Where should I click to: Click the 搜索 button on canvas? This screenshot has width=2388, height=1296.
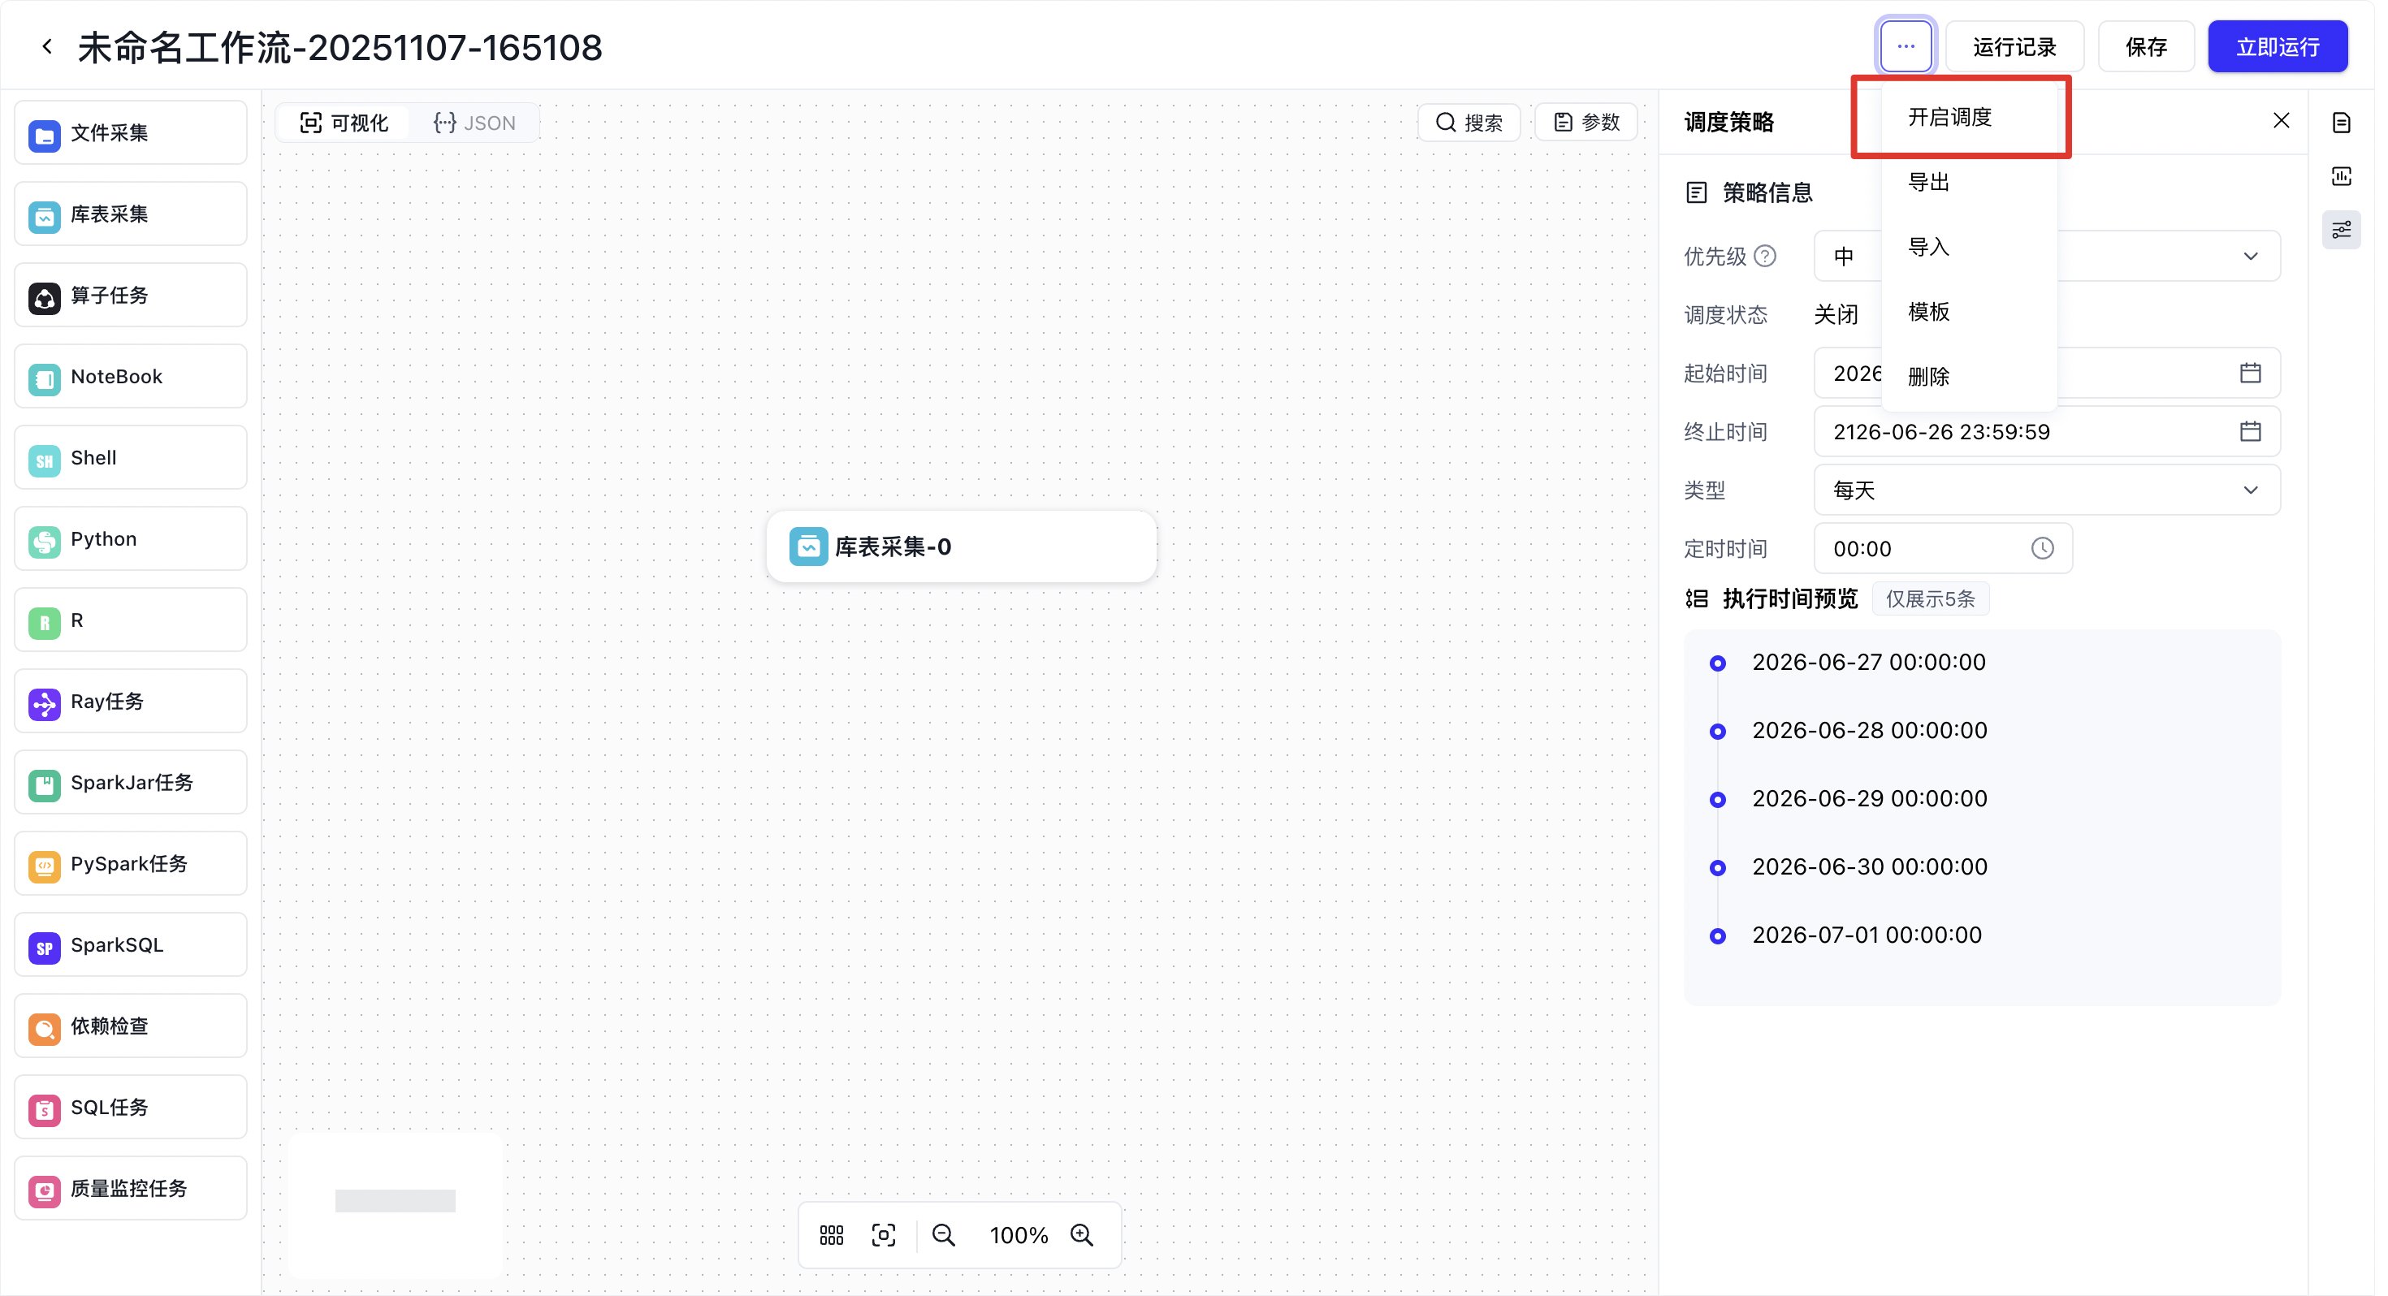(1476, 123)
